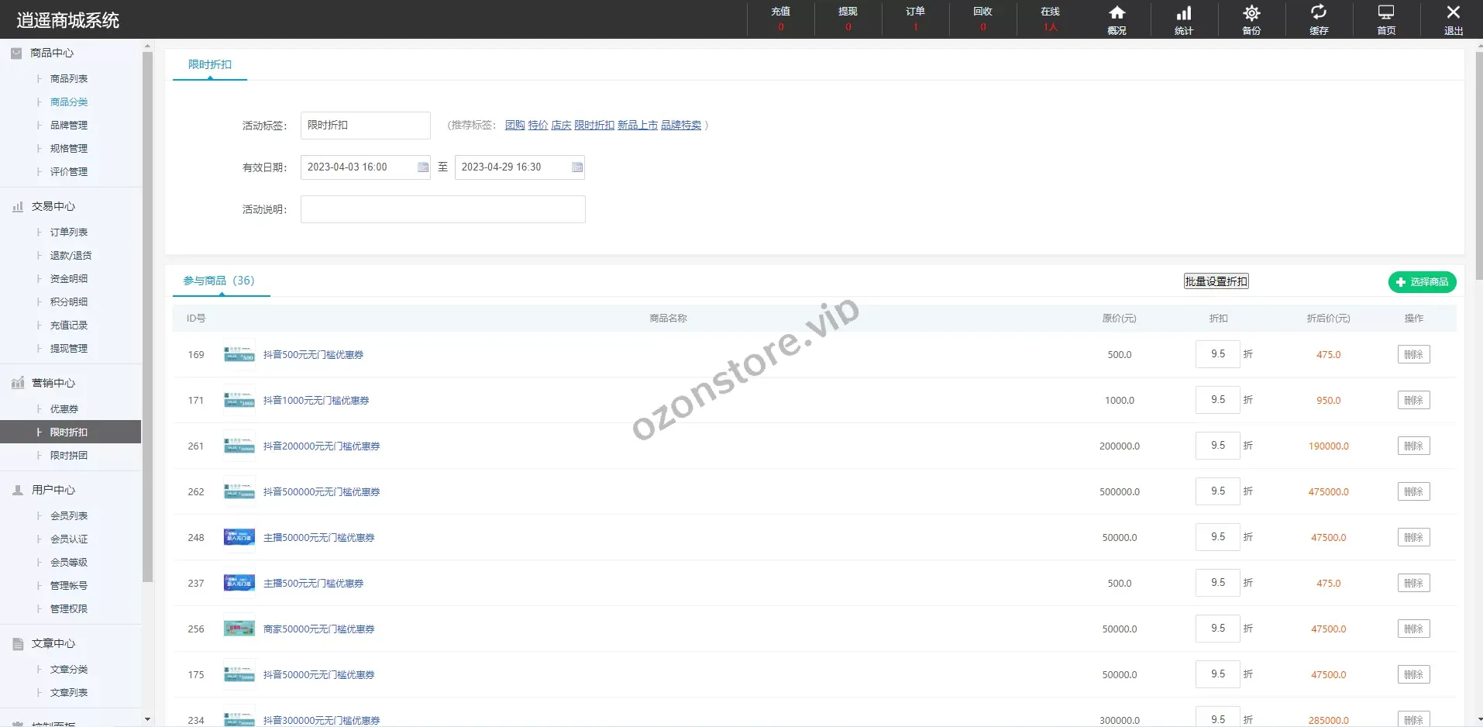
Task: Collapse the 交易中心 sidebar section
Action: click(53, 206)
